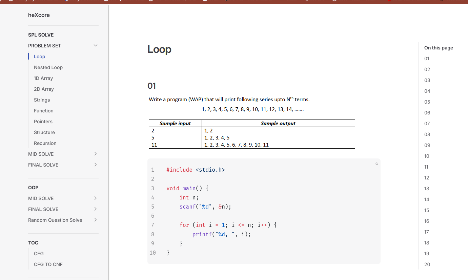468x280 pixels.
Task: Click the OOP sidebar heading
Action: [x=33, y=188]
